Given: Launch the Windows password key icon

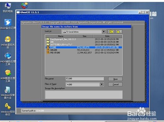Looking at the screenshot, I should pyautogui.click(x=8, y=109).
